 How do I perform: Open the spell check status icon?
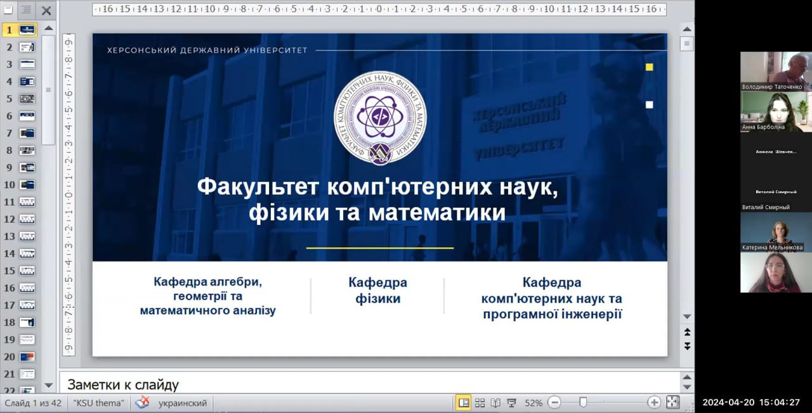(x=143, y=403)
